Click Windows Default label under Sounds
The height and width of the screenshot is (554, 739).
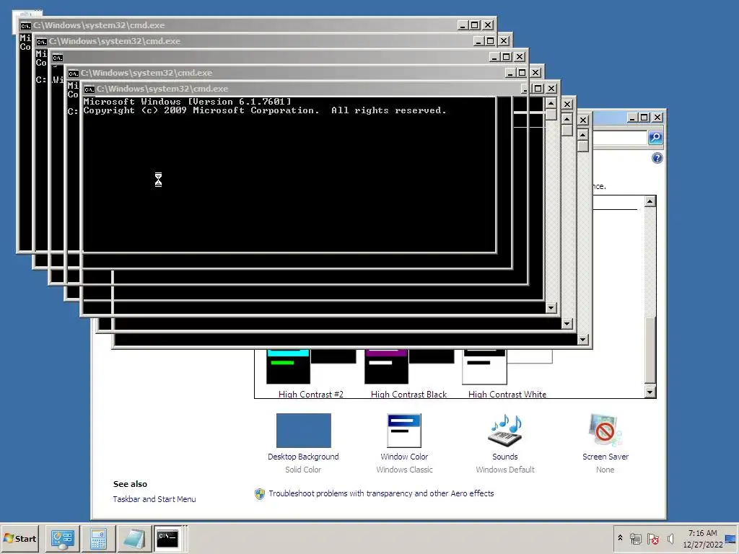point(505,470)
